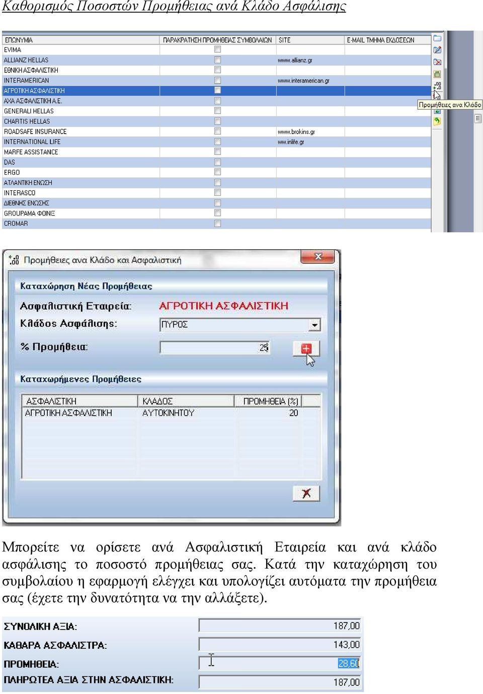Click the ΑΣΦΑΛΙΣΤΙΚΗ column header in dialog

click(79, 401)
